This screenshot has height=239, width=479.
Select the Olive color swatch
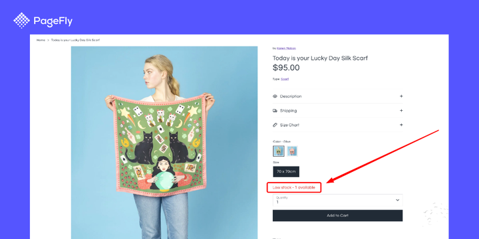279,151
